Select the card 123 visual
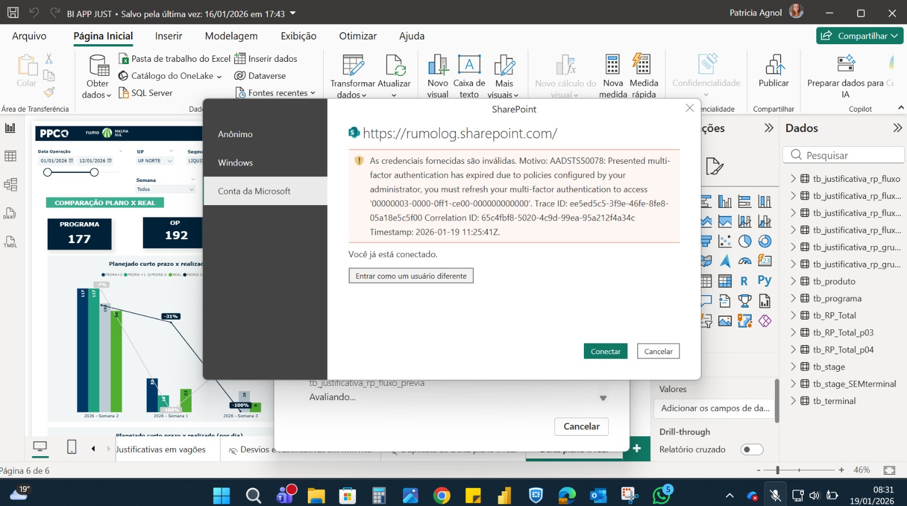This screenshot has width=907, height=506. click(x=765, y=261)
